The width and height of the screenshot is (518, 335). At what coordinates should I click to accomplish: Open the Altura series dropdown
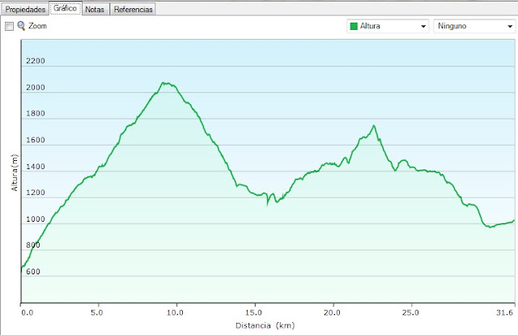pos(387,26)
